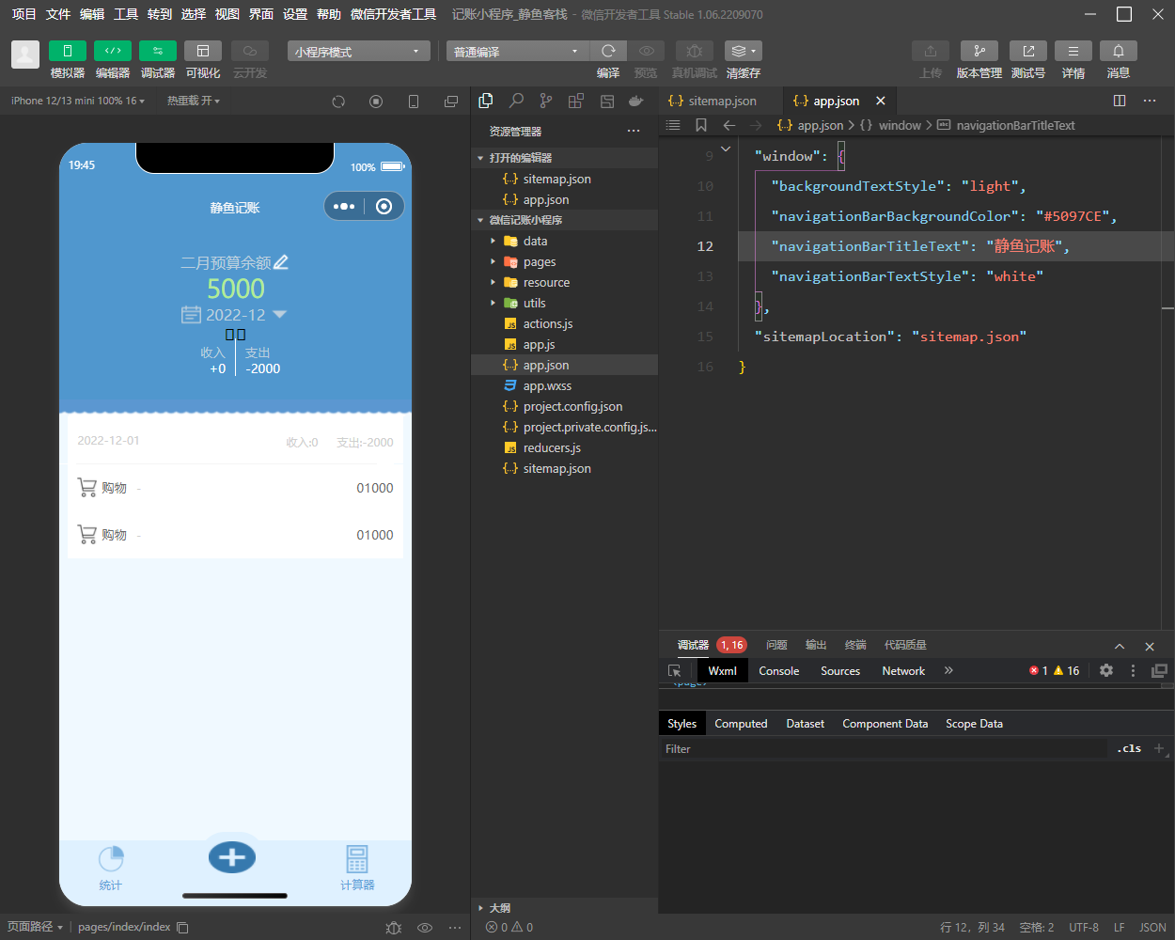Toggle the debugger panel button
Screen dimensions: 1175x940
tap(158, 51)
